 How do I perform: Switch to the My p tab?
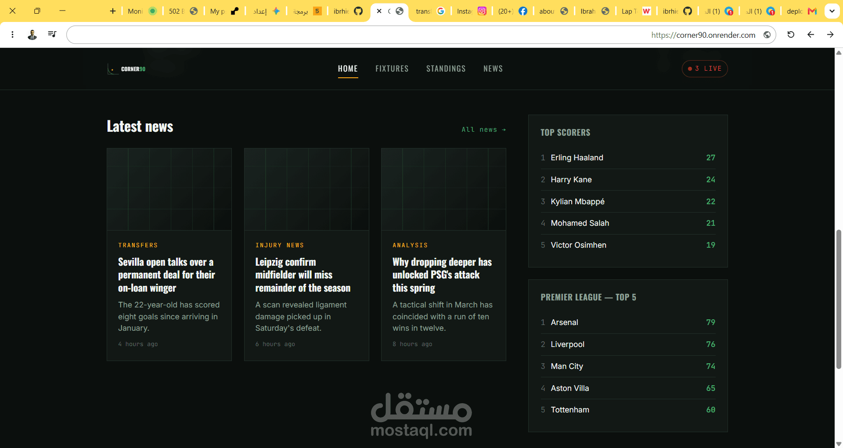pos(224,11)
